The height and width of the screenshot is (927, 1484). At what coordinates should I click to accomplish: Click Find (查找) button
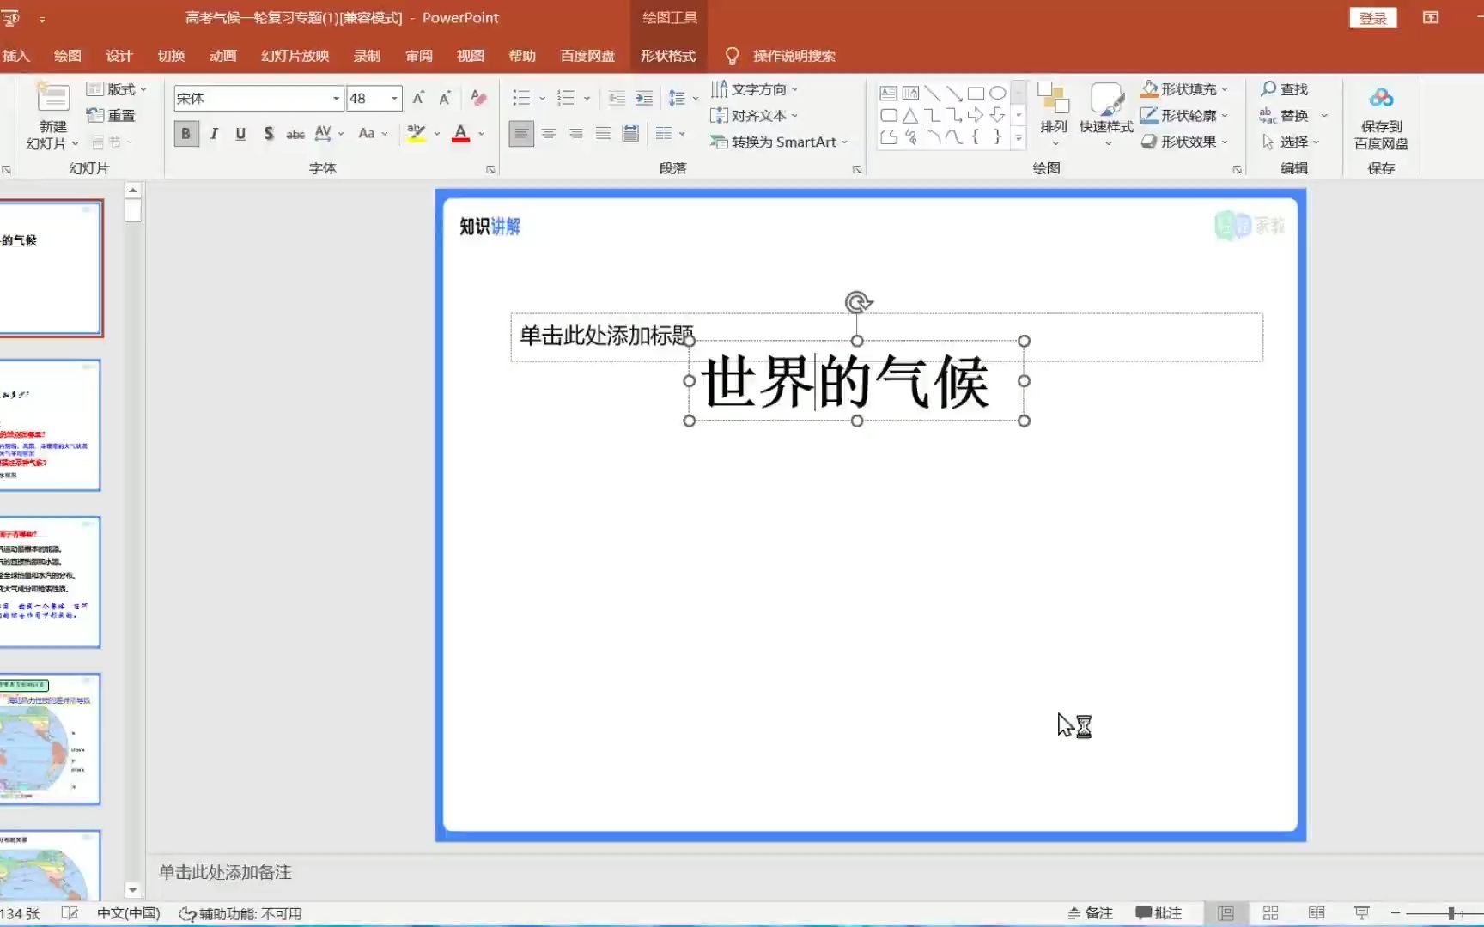[x=1284, y=89]
